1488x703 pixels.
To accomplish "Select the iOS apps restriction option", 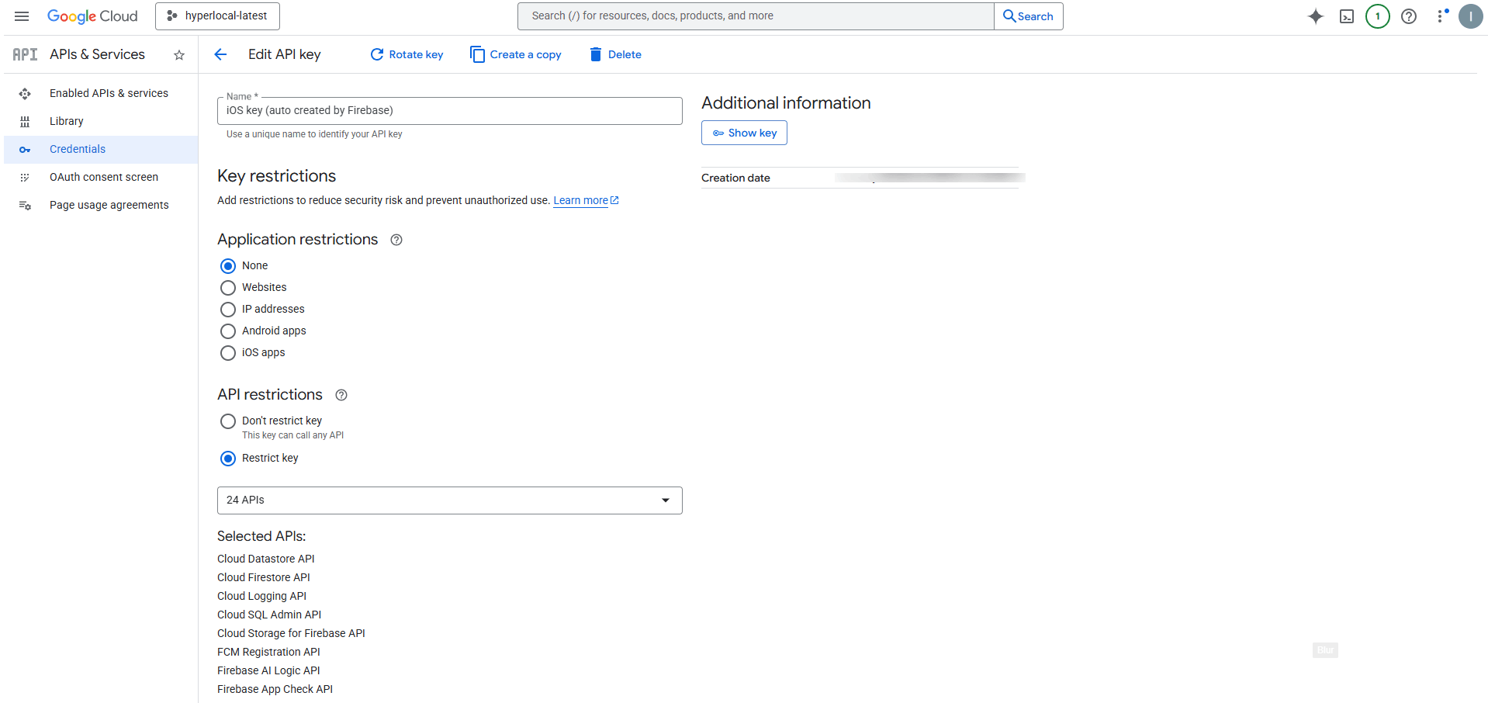I will pos(228,353).
